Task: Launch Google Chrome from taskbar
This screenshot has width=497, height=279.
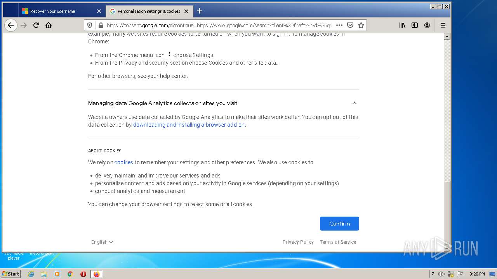Action: 70,274
